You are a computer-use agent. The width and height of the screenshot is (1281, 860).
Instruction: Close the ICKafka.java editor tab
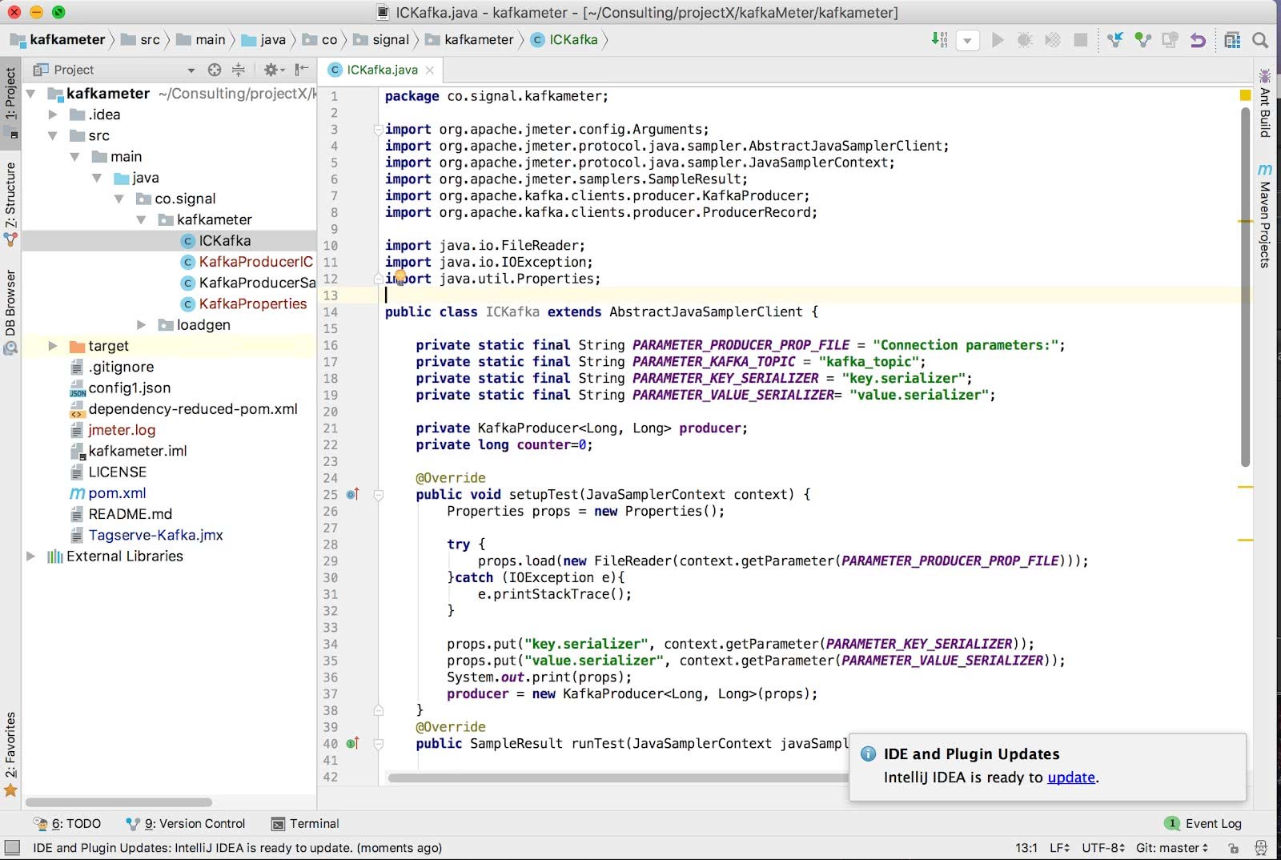click(x=429, y=70)
